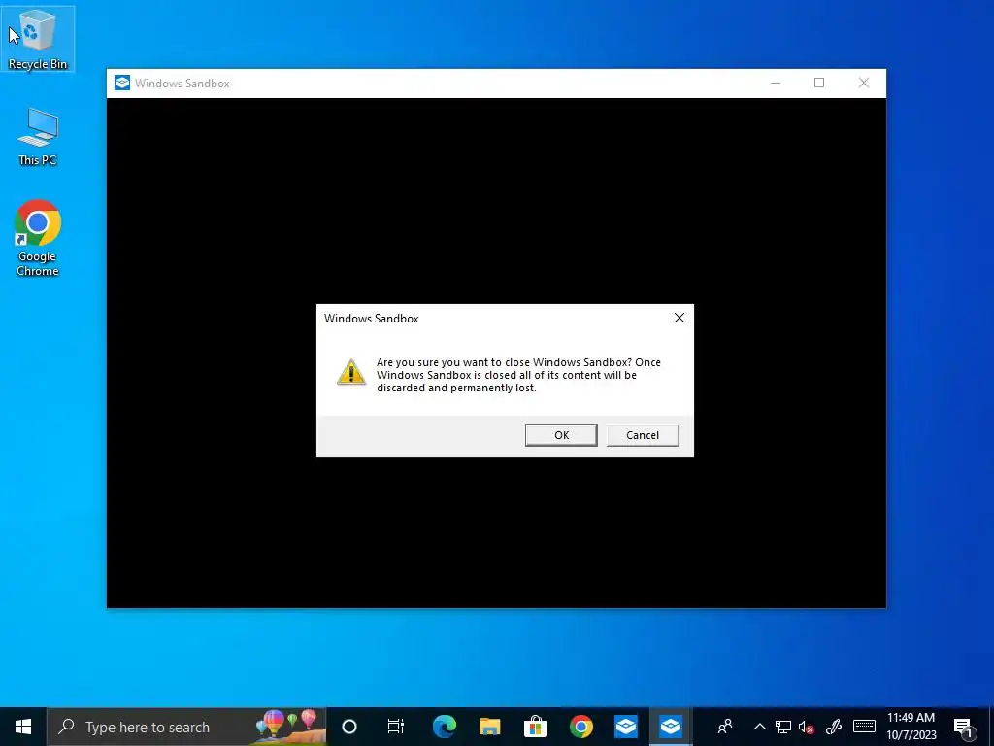Click the "Windows Sandbox" dialog title text
Screen dimensions: 994x746
pos(372,319)
